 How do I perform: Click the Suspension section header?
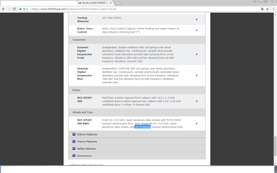(x=137, y=40)
